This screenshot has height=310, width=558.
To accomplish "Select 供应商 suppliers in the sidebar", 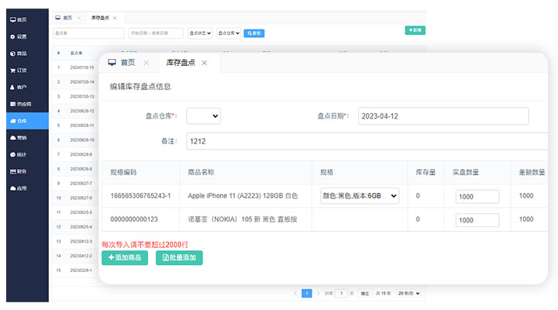I will [23, 104].
